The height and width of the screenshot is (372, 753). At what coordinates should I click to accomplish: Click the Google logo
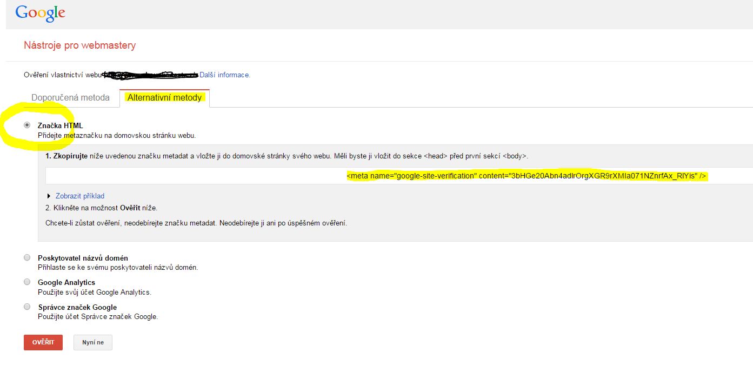(x=41, y=13)
